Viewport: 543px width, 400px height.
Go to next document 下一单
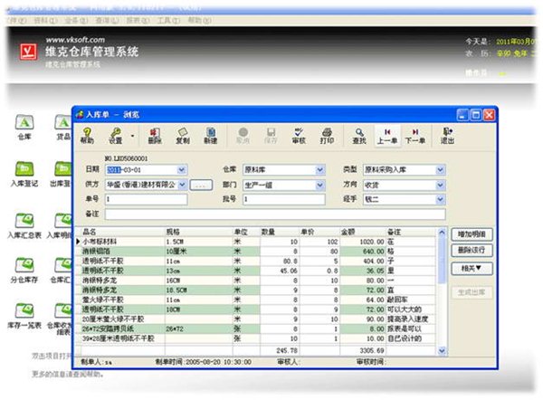415,136
